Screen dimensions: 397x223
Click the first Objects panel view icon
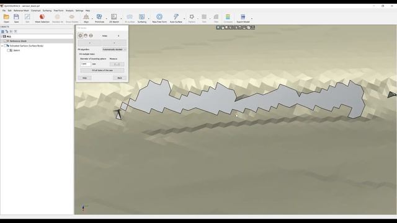2,32
